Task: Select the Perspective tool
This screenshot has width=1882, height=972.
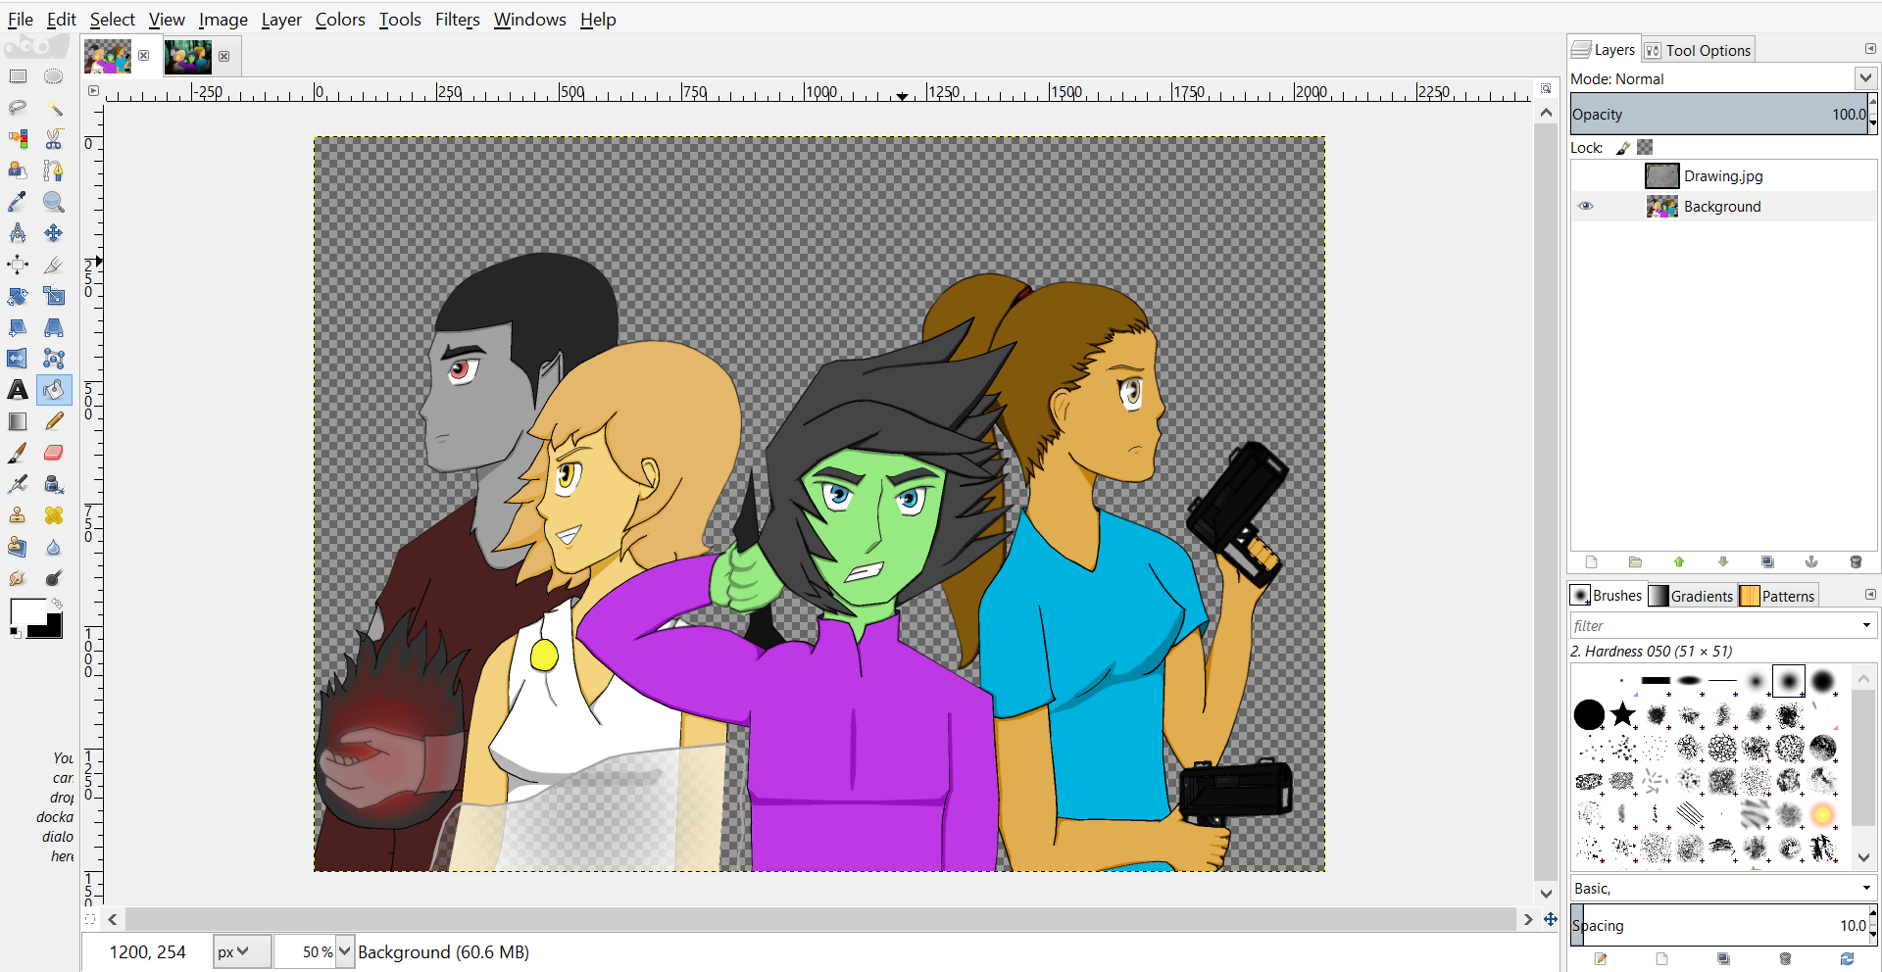Action: [x=54, y=327]
